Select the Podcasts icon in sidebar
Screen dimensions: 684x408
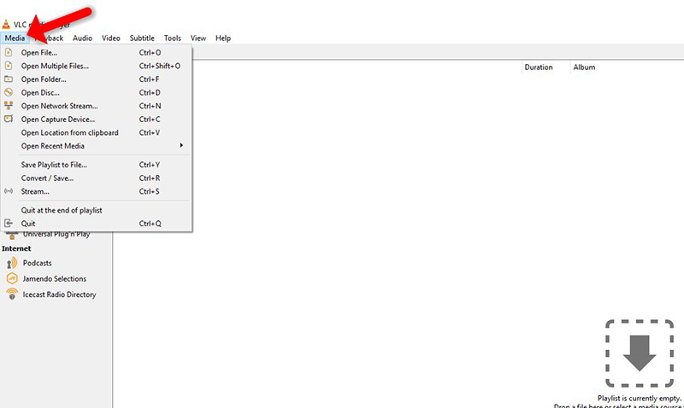point(12,263)
